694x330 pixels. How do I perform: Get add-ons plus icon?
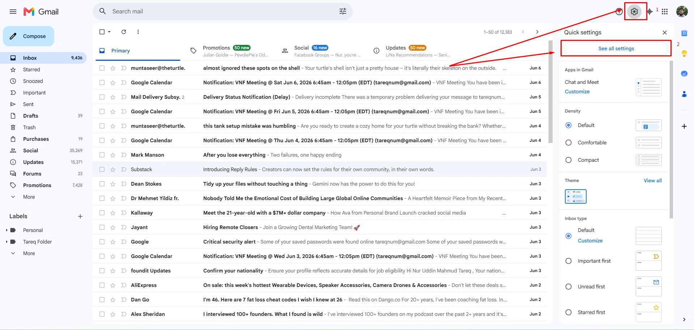(x=684, y=126)
